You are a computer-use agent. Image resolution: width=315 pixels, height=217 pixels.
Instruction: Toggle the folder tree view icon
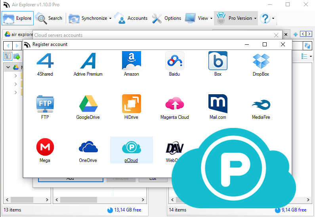coord(8,56)
